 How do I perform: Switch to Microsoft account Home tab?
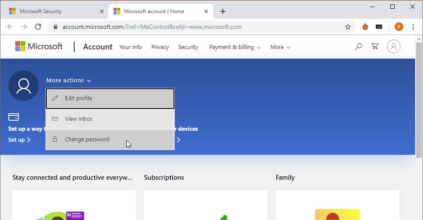161,11
